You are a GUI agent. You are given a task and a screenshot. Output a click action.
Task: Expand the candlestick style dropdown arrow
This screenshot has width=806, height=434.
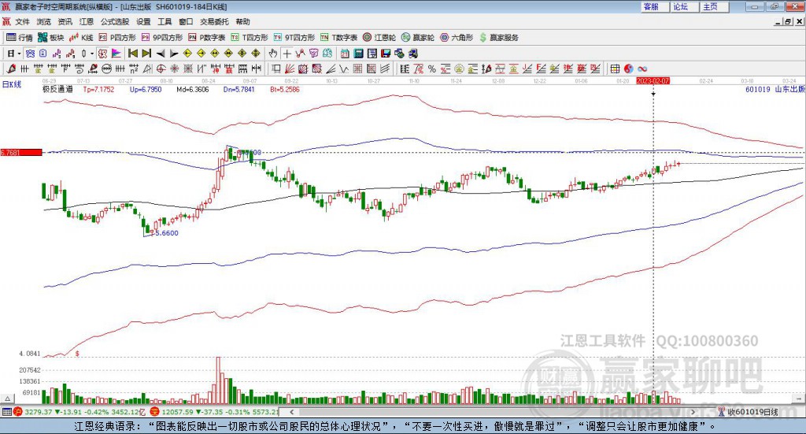click(91, 54)
